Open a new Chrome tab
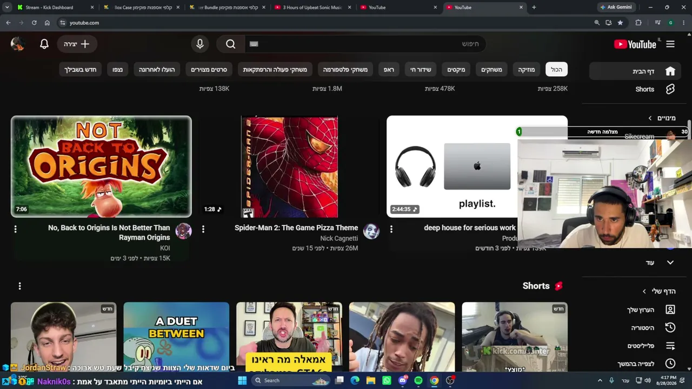The height and width of the screenshot is (389, 692). [x=534, y=8]
